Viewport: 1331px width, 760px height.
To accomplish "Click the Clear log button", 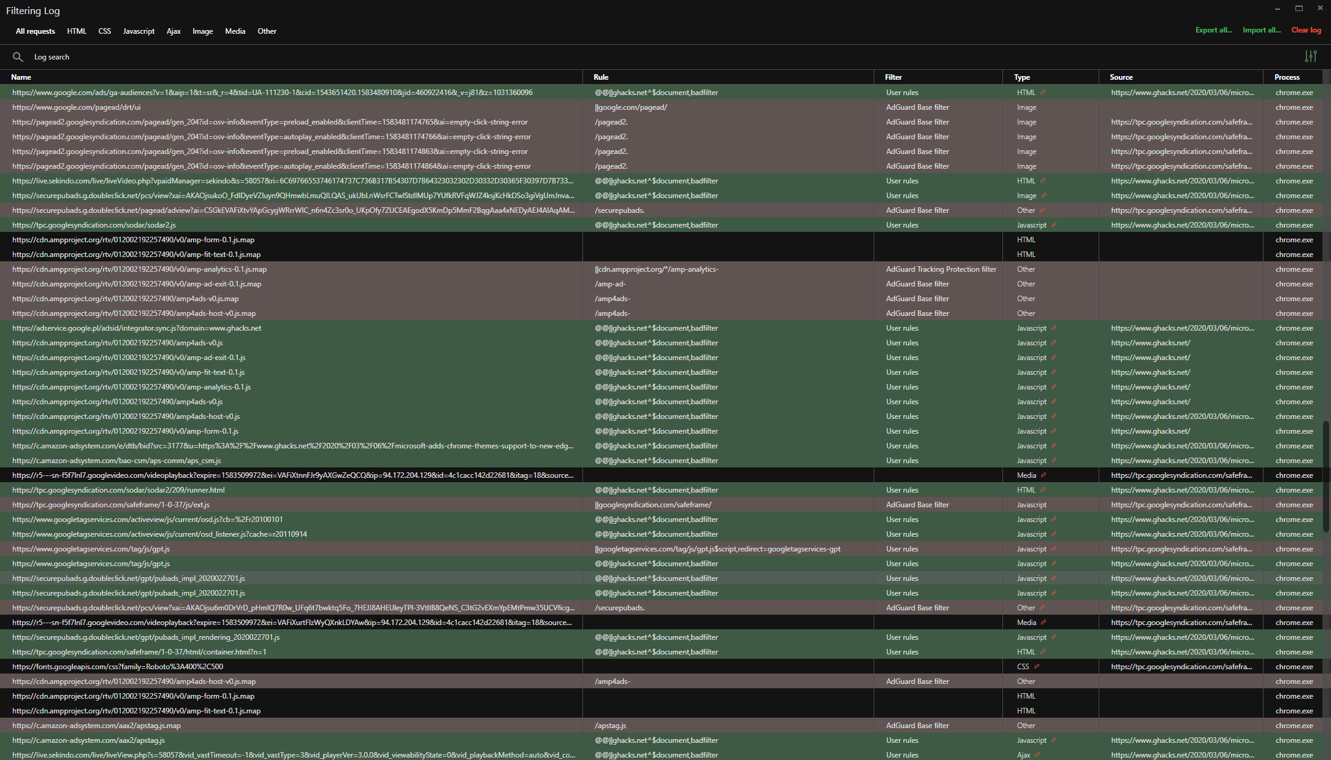I will 1306,29.
